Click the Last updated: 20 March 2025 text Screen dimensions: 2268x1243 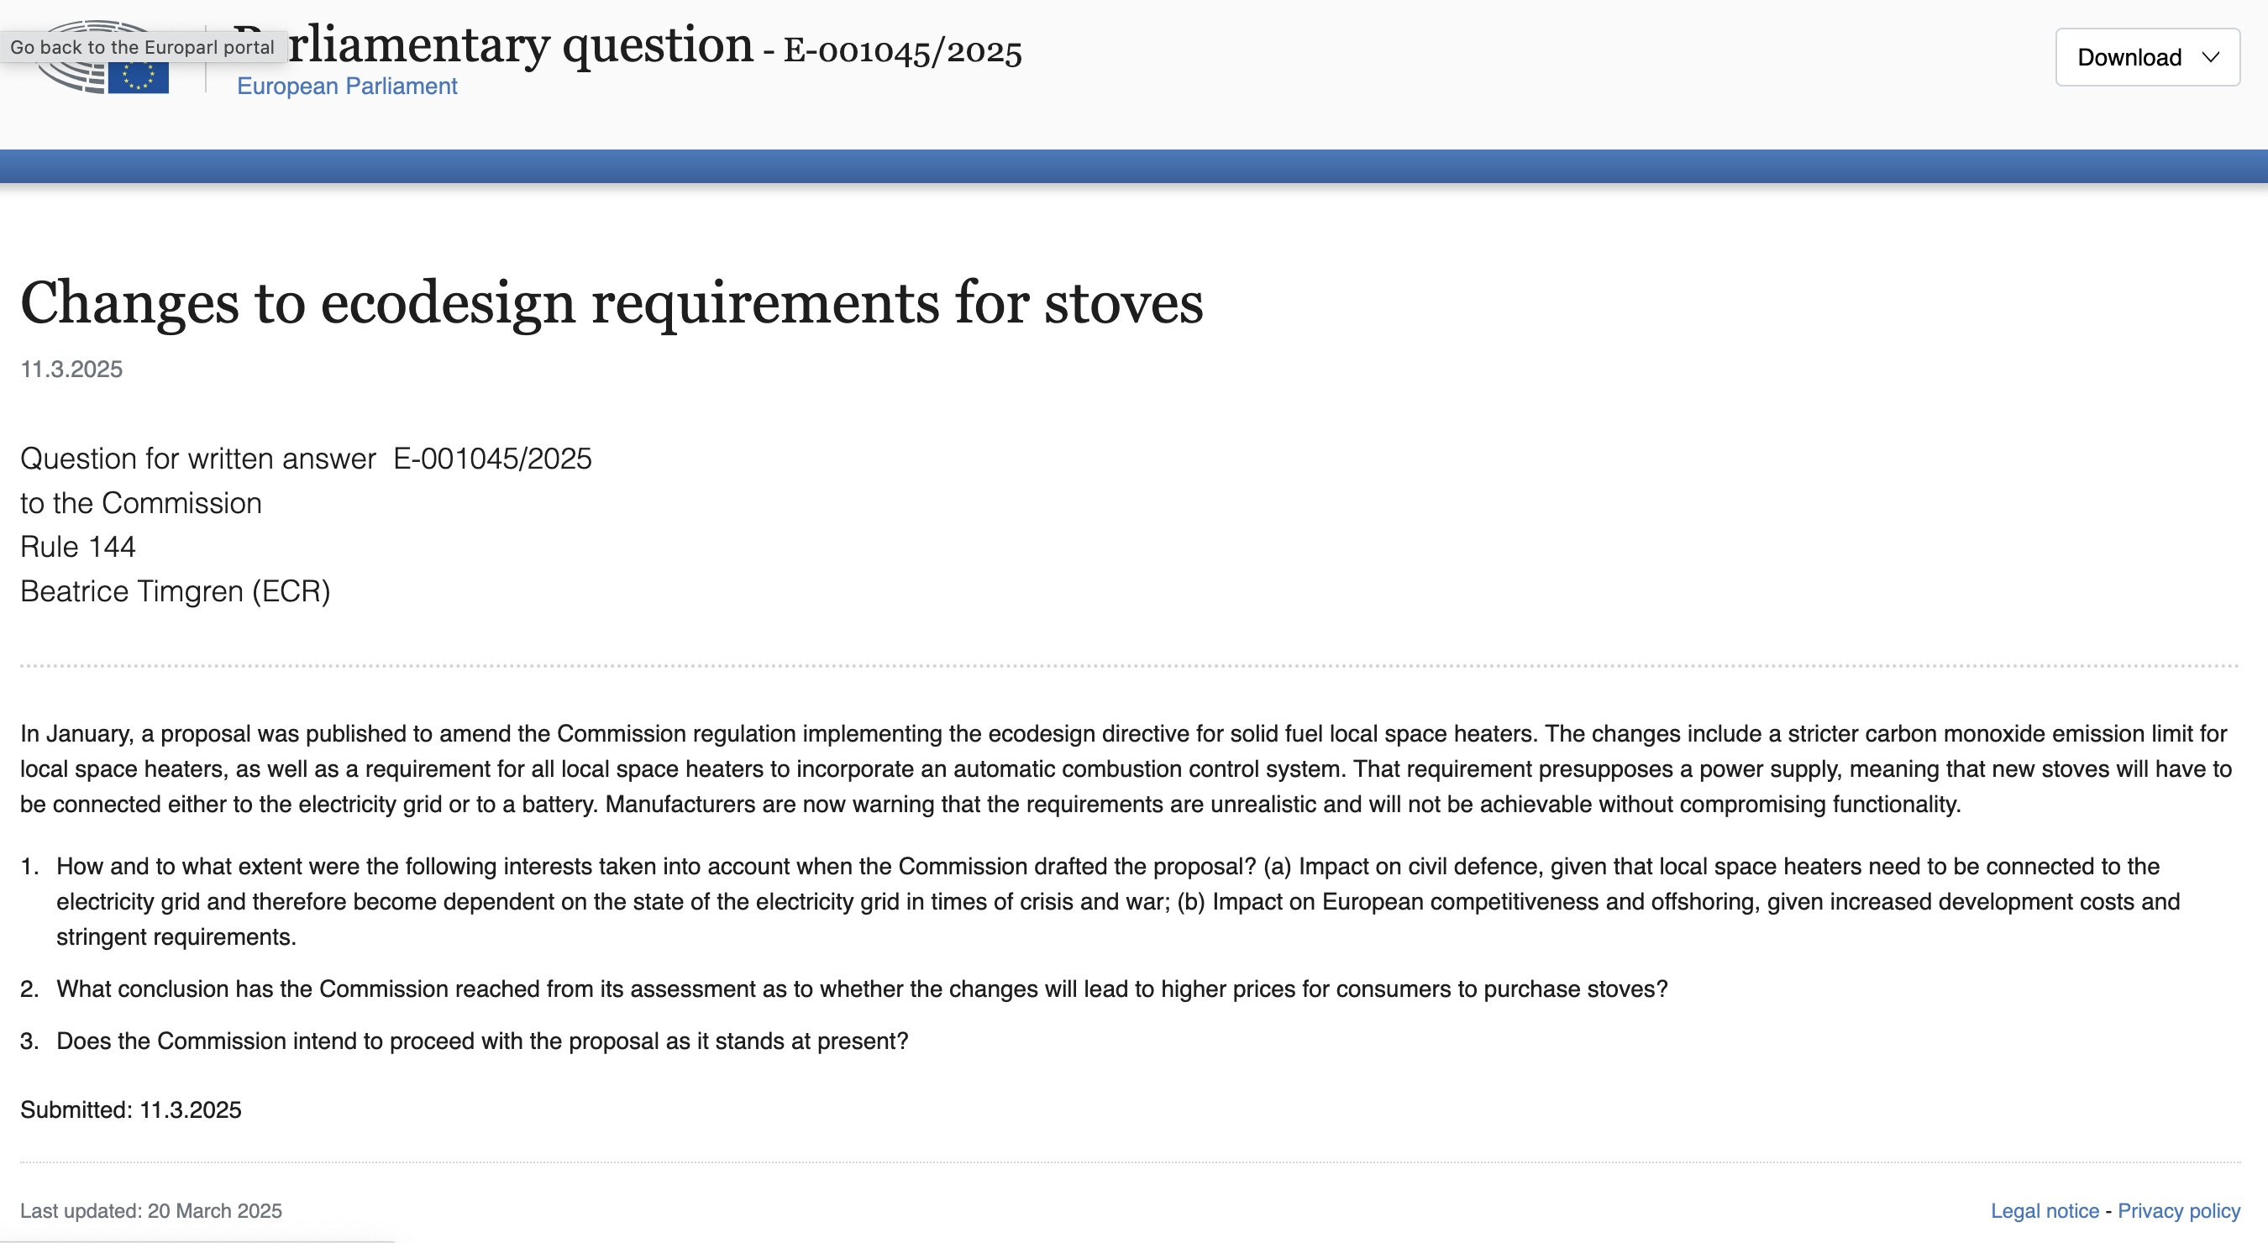[151, 1210]
